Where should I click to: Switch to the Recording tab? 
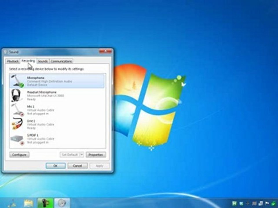tap(28, 61)
